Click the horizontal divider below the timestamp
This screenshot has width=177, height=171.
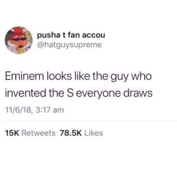tap(90, 121)
